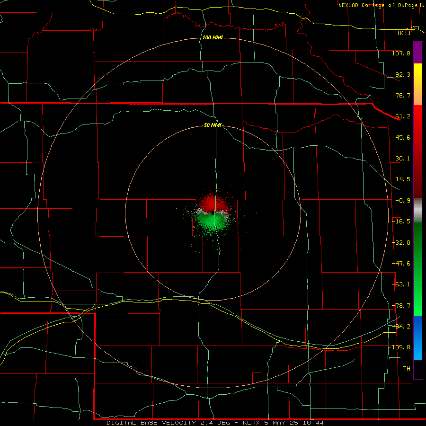
Task: Click the -78.7 scale value
Action: click(x=401, y=306)
